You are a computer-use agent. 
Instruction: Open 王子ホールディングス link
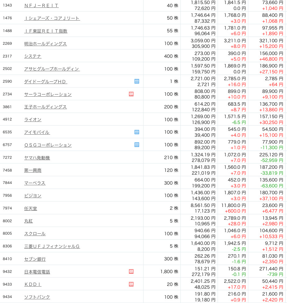coord(45,107)
